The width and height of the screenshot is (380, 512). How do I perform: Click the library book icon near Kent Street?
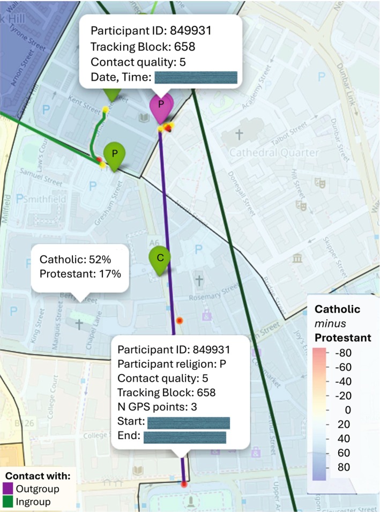coord(144,118)
